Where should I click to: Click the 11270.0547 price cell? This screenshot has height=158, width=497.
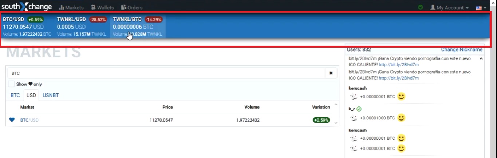(x=161, y=120)
